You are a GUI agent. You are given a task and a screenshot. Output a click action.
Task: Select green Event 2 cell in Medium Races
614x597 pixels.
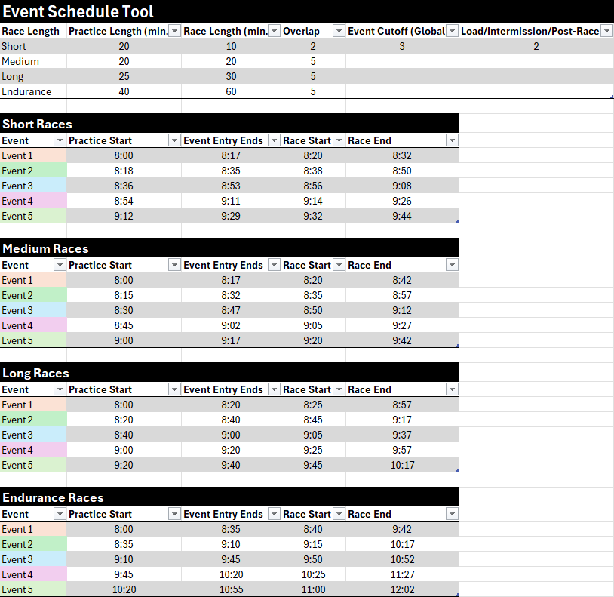pyautogui.click(x=33, y=295)
